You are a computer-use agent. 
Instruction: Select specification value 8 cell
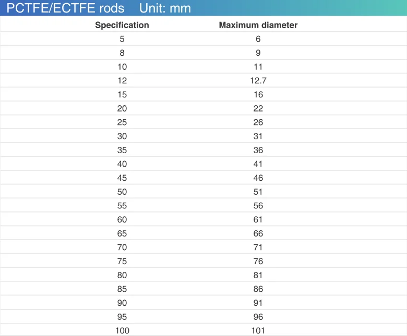click(x=122, y=53)
